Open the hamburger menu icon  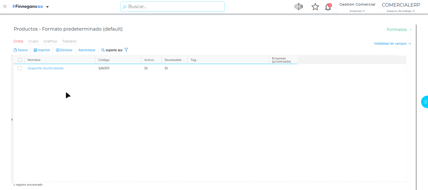[x=5, y=7]
